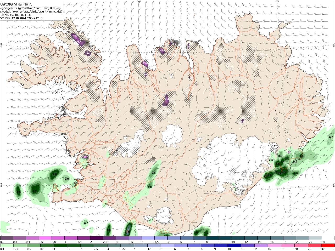335x251 pixels.
Task: Click the '15W' longitude label
Action: pyautogui.click(x=277, y=1)
